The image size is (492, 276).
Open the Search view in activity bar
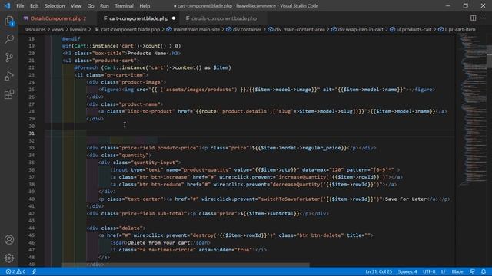pos(9,39)
